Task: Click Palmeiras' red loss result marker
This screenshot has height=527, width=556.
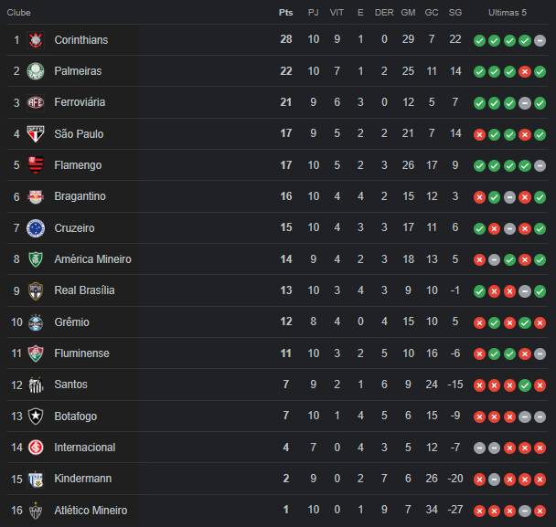Action: pyautogui.click(x=525, y=72)
